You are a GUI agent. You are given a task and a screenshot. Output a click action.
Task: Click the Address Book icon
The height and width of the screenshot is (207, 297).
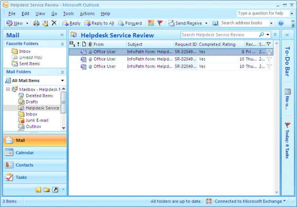(215, 23)
